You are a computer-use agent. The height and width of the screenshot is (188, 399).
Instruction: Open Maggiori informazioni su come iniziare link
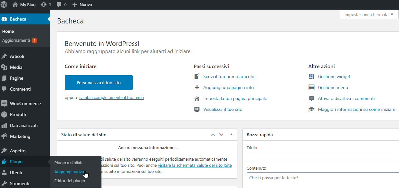tap(356, 109)
